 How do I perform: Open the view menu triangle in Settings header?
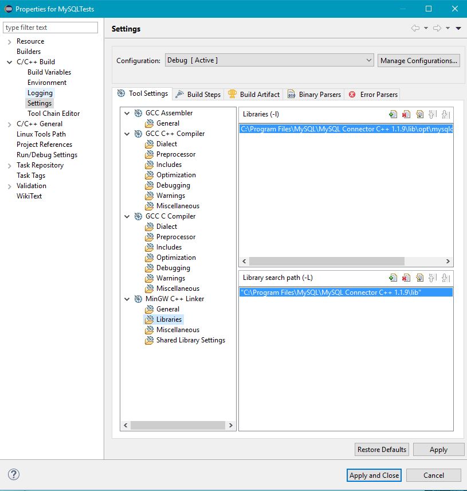(458, 29)
